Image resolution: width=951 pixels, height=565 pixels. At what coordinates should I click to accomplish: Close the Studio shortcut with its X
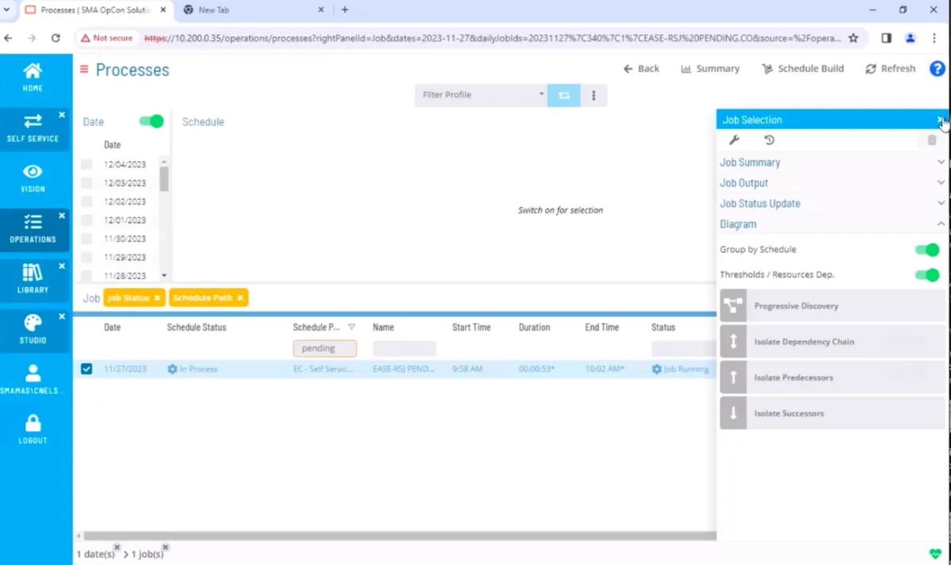pyautogui.click(x=63, y=316)
